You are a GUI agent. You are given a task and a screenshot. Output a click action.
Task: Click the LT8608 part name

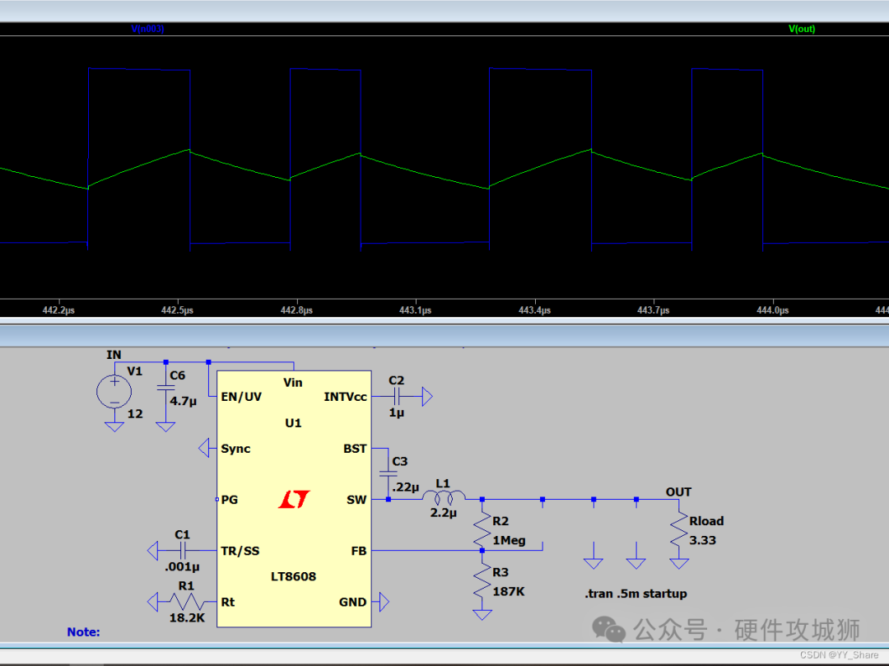click(x=293, y=576)
